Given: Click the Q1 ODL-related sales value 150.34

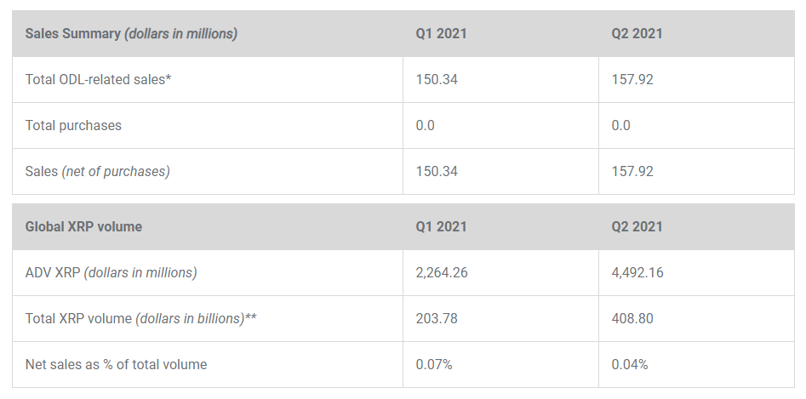Looking at the screenshot, I should 437,80.
